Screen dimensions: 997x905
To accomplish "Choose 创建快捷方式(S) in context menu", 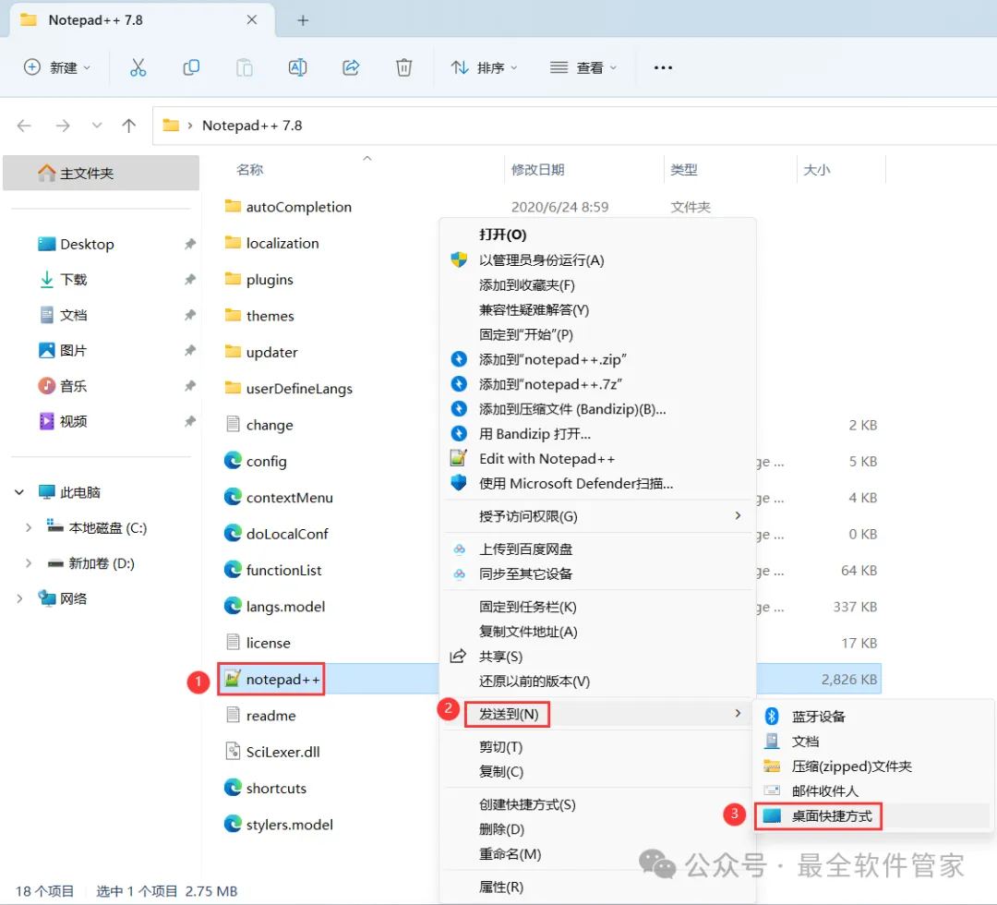I will coord(527,804).
